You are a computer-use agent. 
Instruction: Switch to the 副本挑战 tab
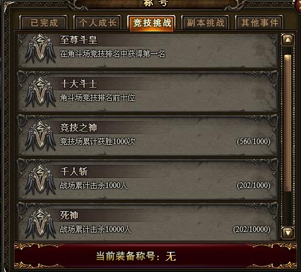point(206,23)
